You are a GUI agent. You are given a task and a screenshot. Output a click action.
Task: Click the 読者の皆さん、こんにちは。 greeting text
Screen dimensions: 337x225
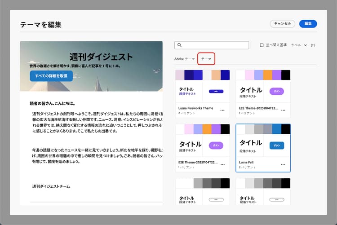coord(53,103)
